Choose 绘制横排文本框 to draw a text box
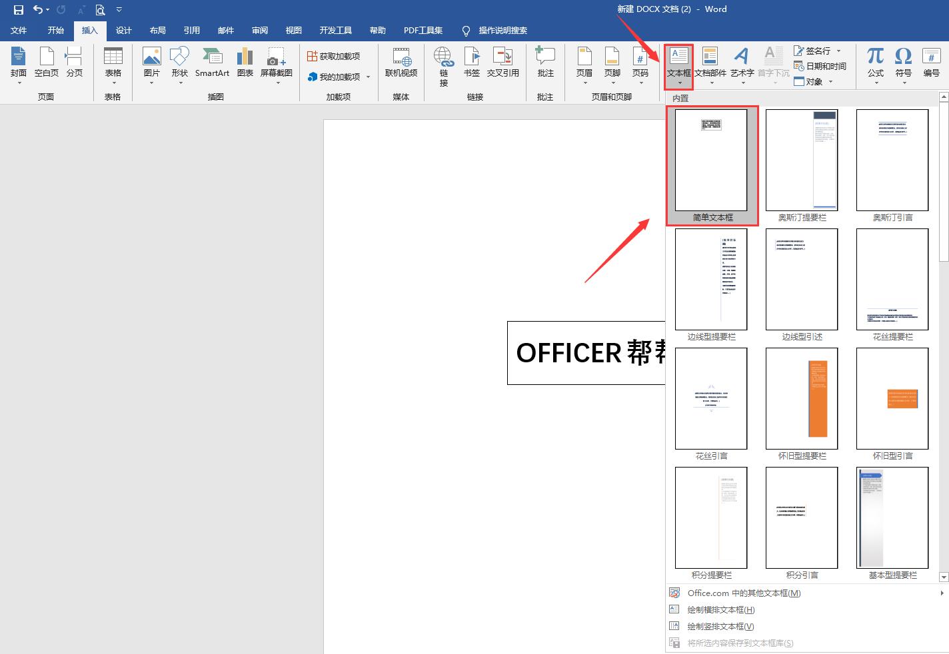949x654 pixels. click(720, 609)
